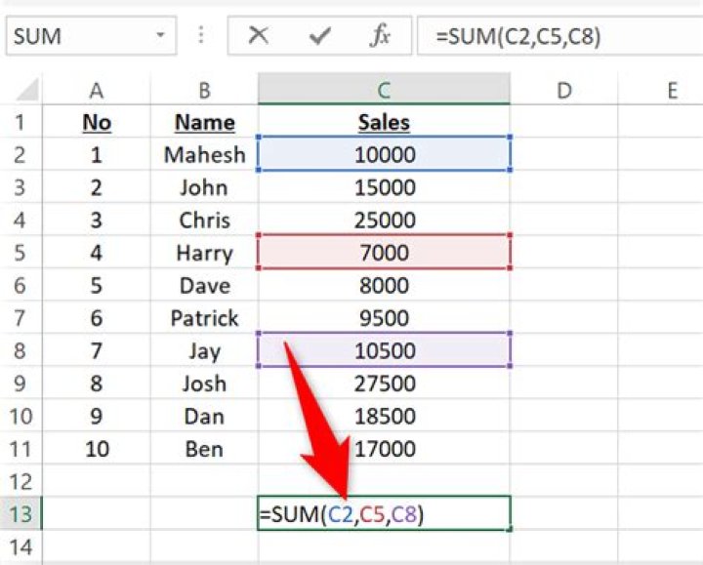Click the red highlighted cell with 7000
The height and width of the screenshot is (565, 703).
(x=384, y=253)
